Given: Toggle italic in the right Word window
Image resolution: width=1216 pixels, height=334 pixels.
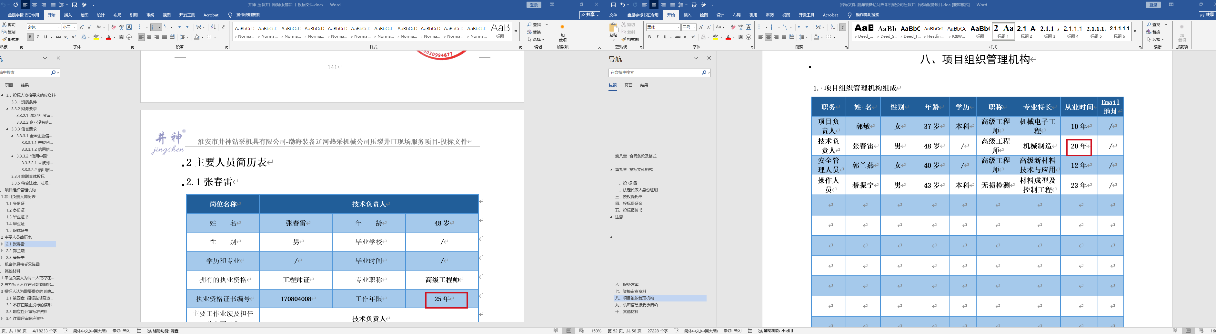Looking at the screenshot, I should click(x=657, y=37).
